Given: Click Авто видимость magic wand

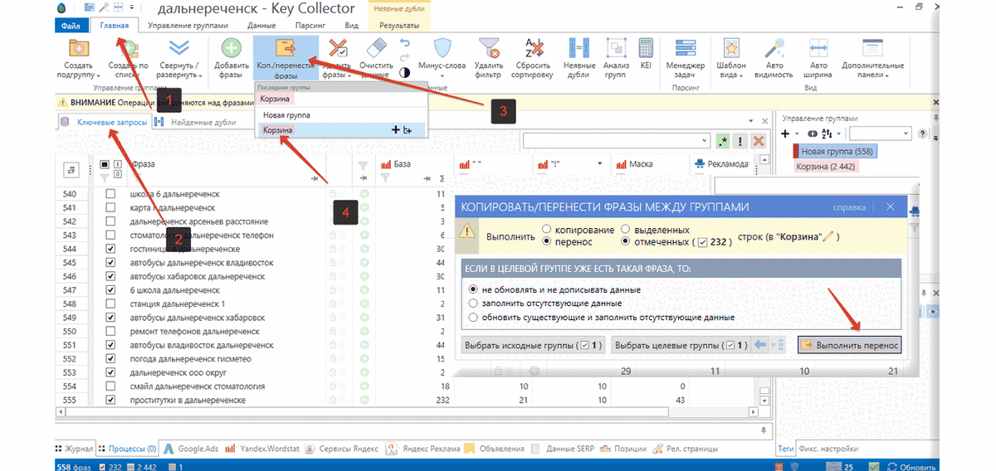Looking at the screenshot, I should (774, 48).
